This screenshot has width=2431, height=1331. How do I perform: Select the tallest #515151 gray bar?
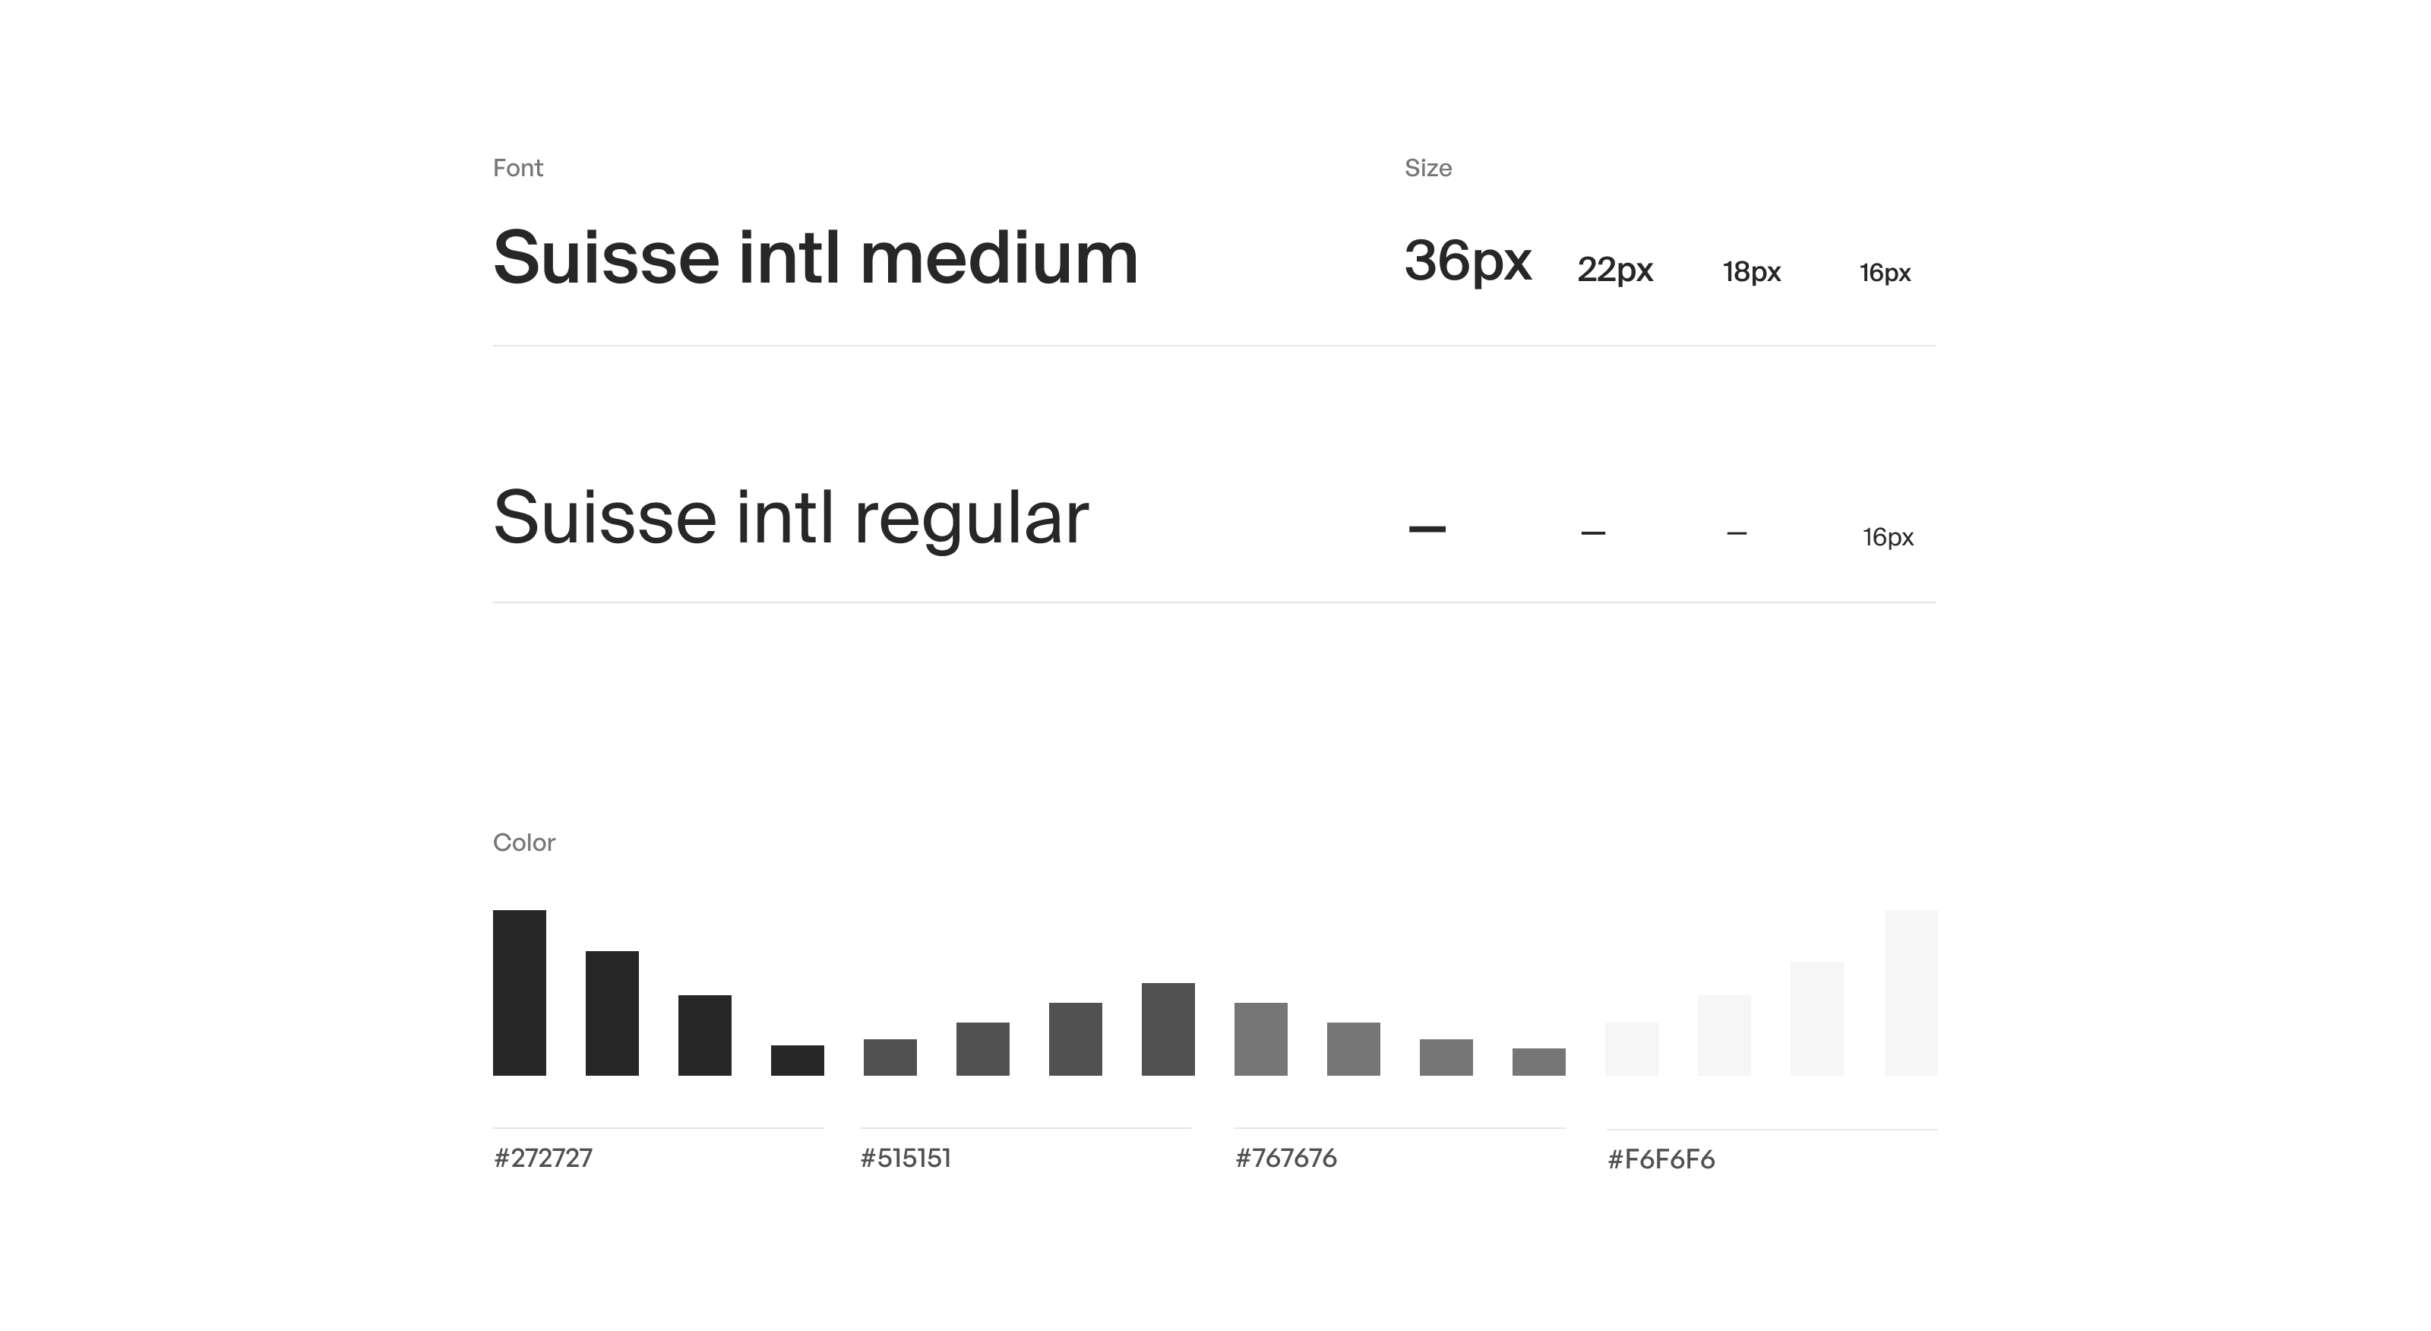click(1168, 1029)
